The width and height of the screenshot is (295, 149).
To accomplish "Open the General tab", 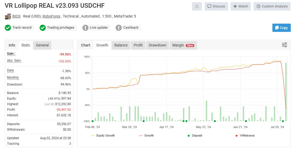I will [x=42, y=45].
